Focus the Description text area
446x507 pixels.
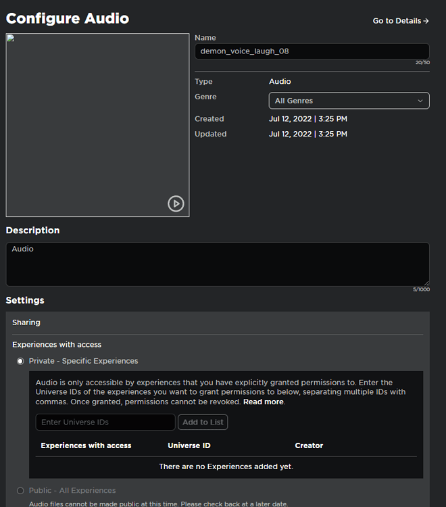(218, 264)
